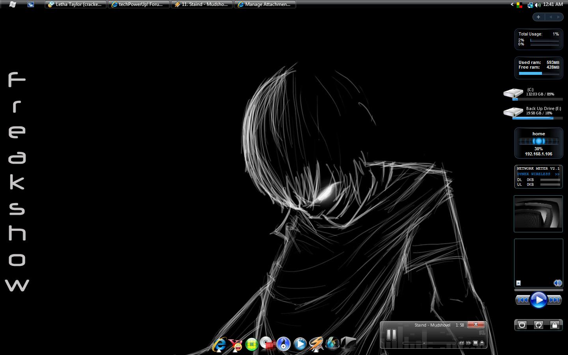Skip to next track in media gadget
The width and height of the screenshot is (568, 355).
click(x=555, y=300)
